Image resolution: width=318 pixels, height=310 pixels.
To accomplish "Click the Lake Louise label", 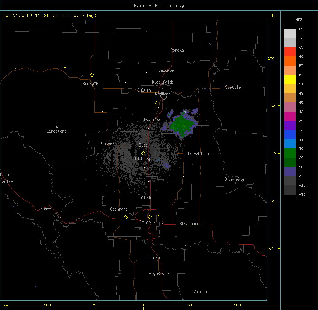I will tap(7, 178).
